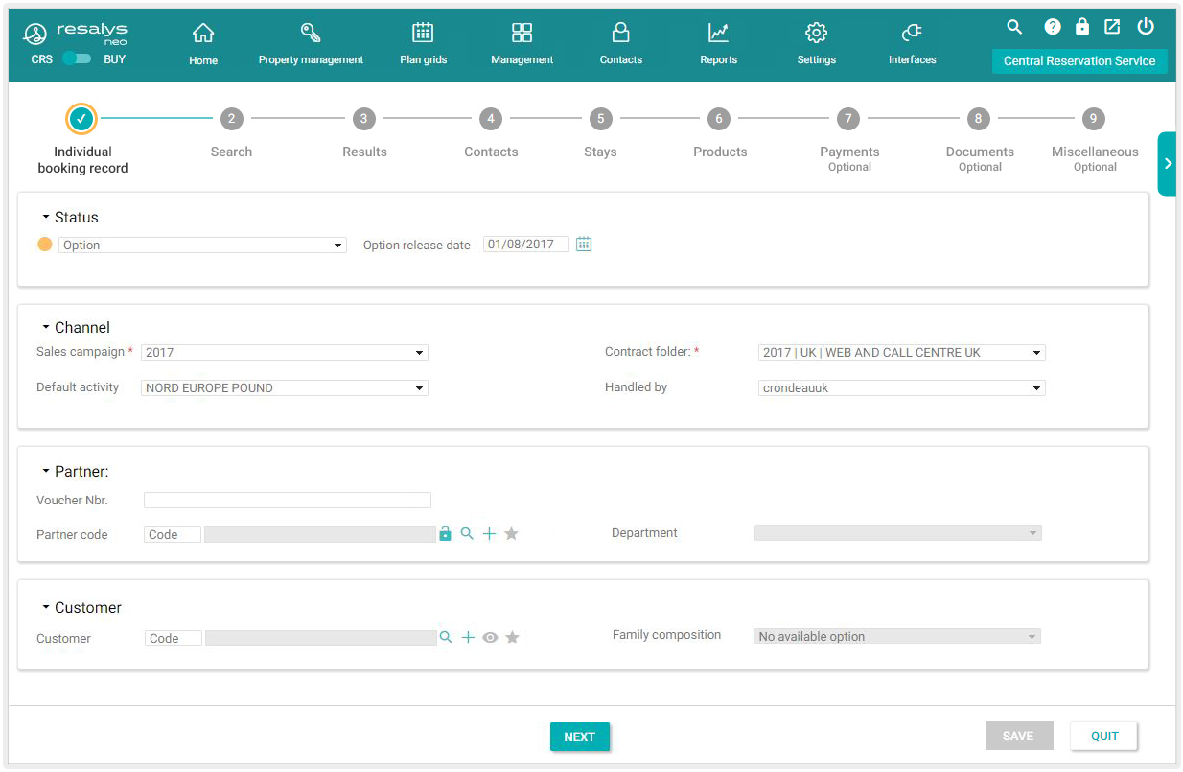Open the Sales campaign dropdown
Viewport: 1183px width, 772px height.
[x=285, y=353]
